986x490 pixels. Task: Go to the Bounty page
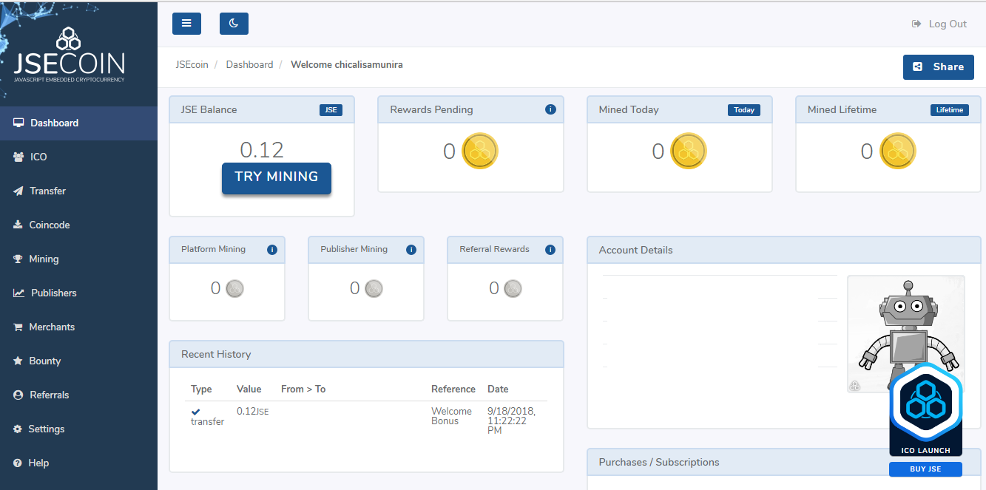click(x=78, y=361)
